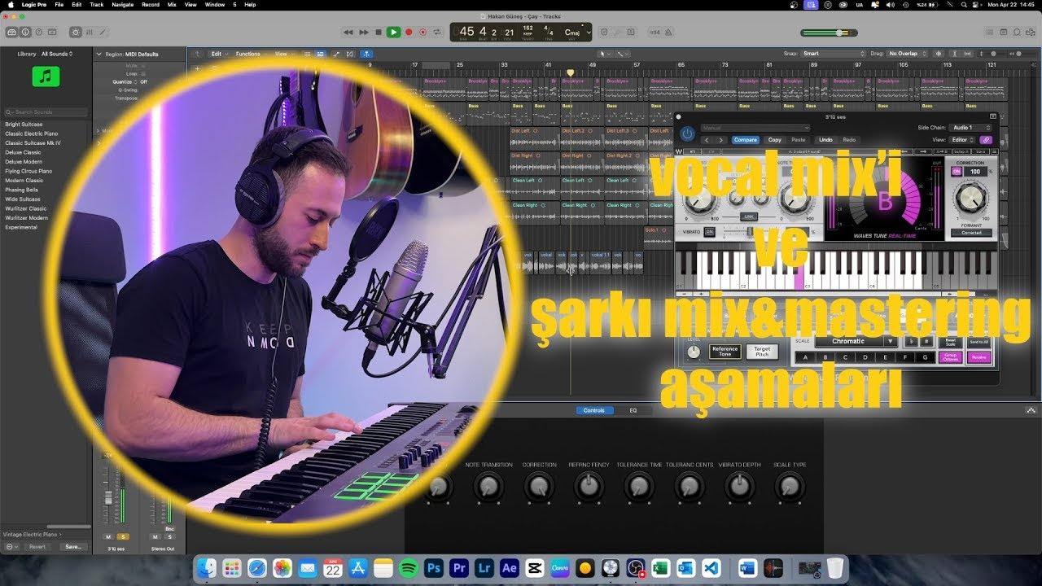Collapse Region MIDI Defaults disclosure triangle
Image resolution: width=1042 pixels, height=586 pixels.
[99, 54]
